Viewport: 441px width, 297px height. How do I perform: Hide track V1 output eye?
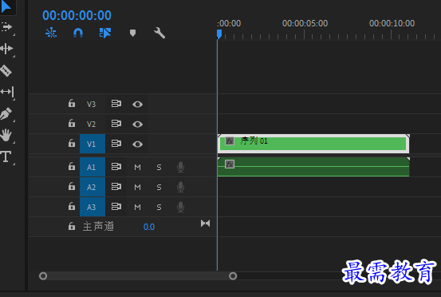point(137,145)
